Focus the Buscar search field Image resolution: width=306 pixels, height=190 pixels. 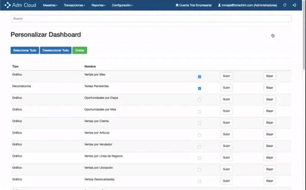pos(151,18)
